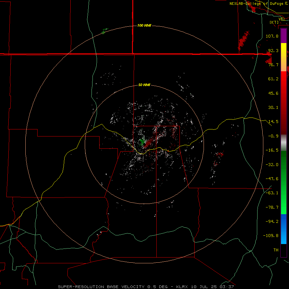Click the 76.7 velocity scale value

coord(273,65)
